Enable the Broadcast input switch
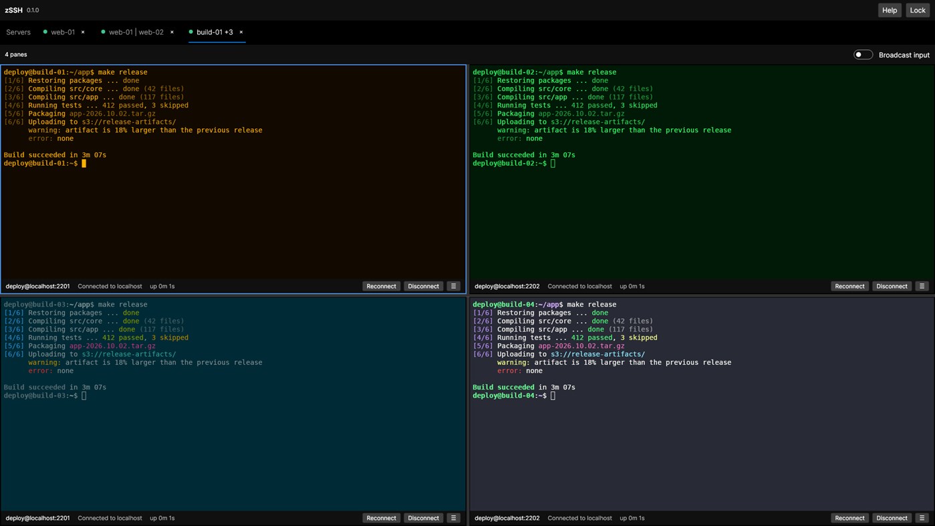This screenshot has width=935, height=526. [863, 55]
